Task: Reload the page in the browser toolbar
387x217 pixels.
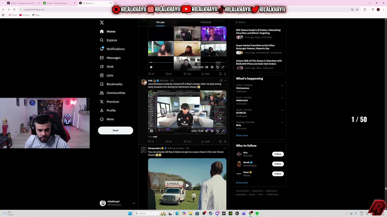Action: [14, 10]
